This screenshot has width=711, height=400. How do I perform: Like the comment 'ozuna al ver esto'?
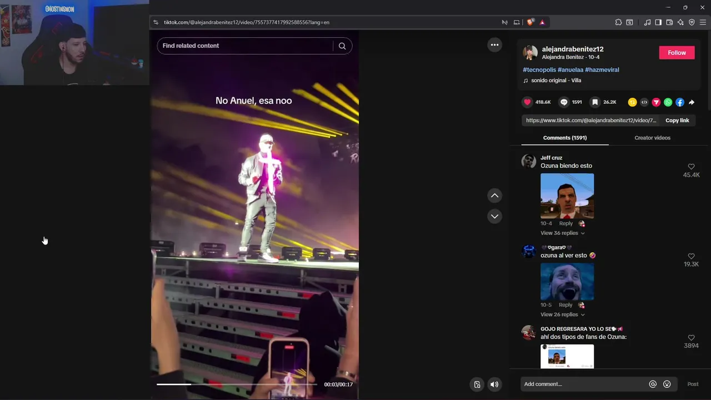[x=691, y=256]
